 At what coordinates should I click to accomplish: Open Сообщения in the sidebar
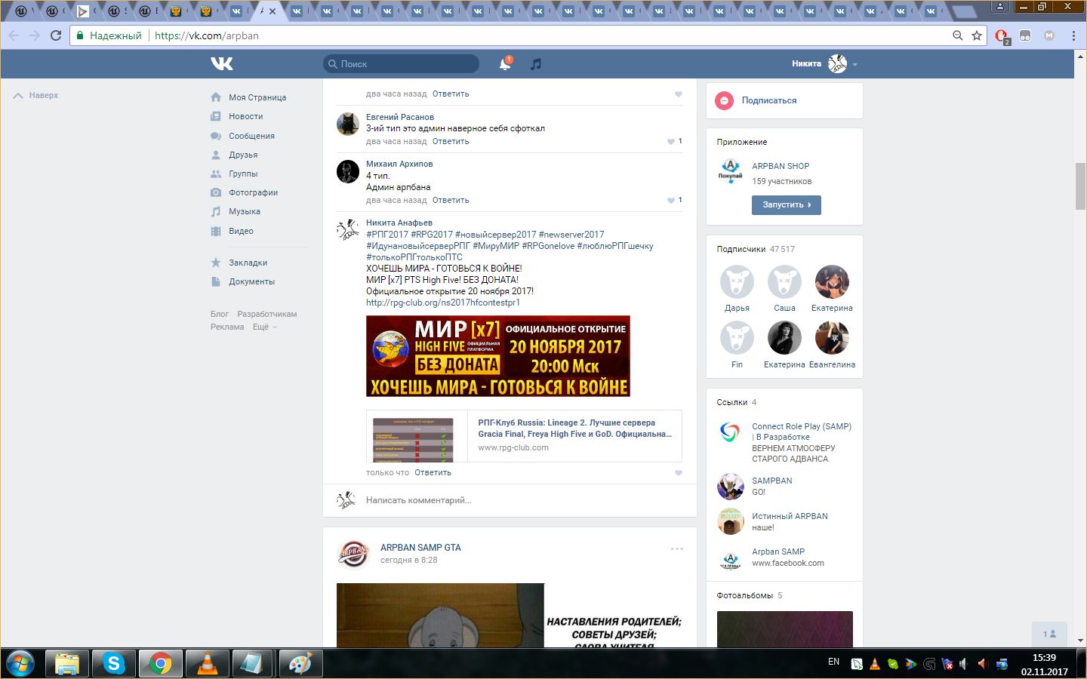point(251,136)
